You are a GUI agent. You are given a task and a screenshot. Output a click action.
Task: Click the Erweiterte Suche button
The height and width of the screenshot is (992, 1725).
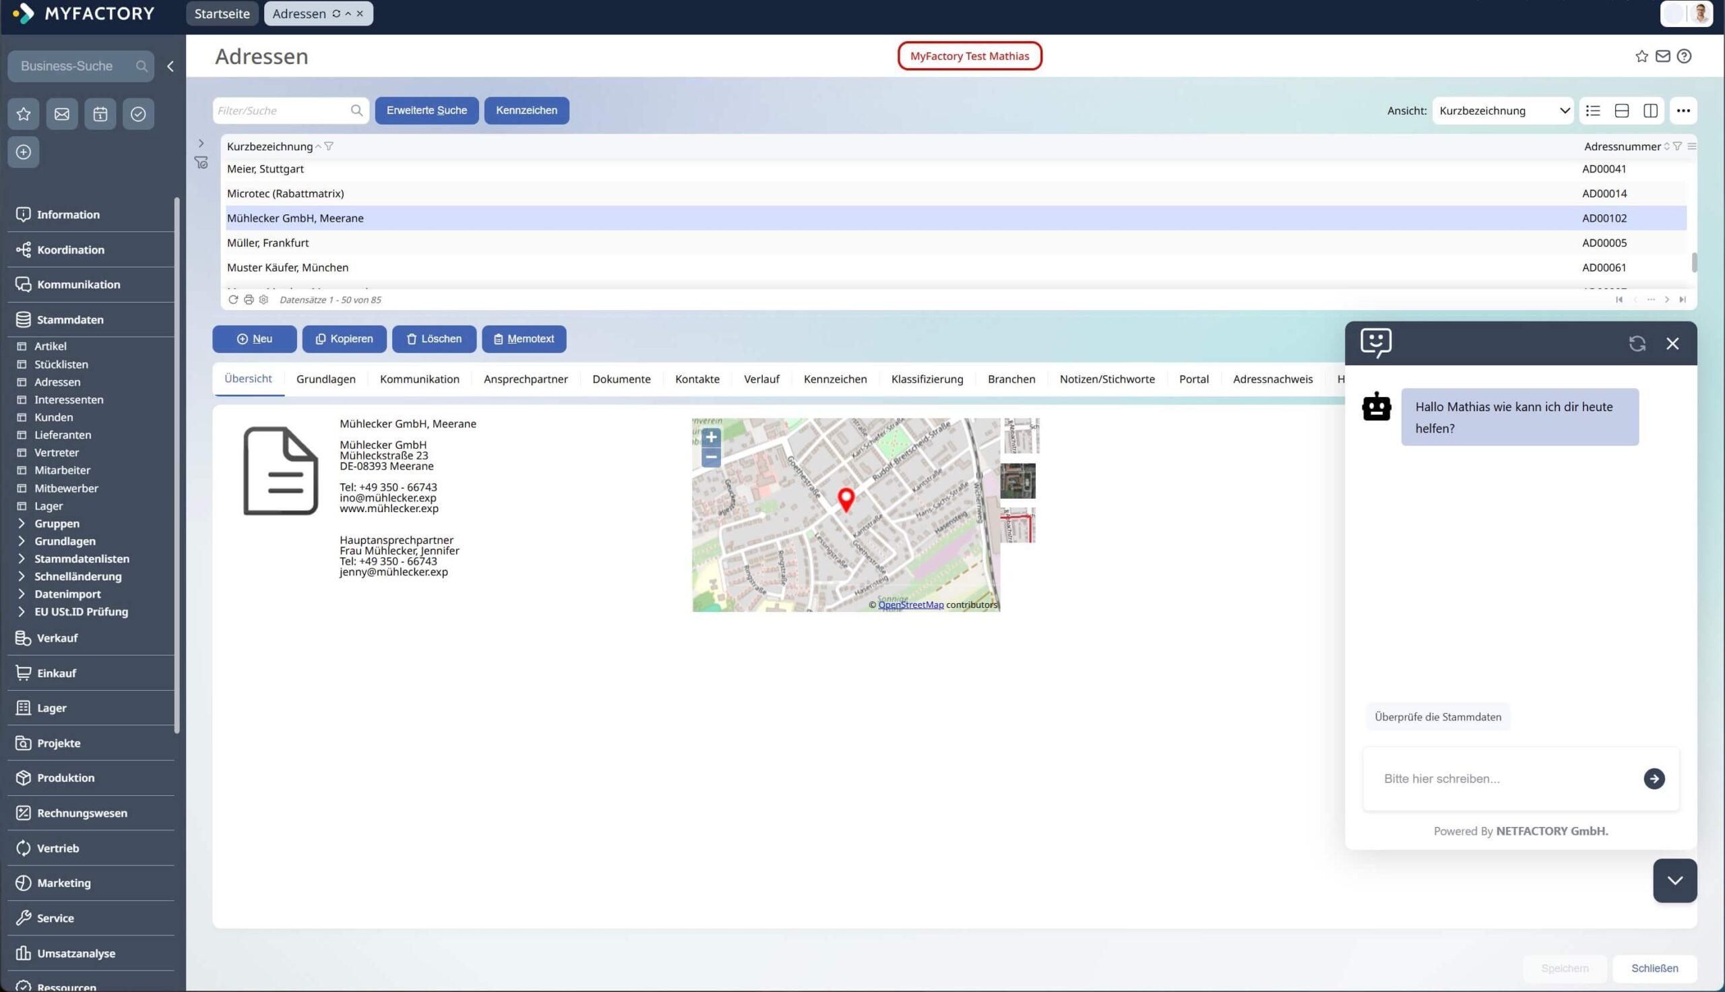(427, 111)
